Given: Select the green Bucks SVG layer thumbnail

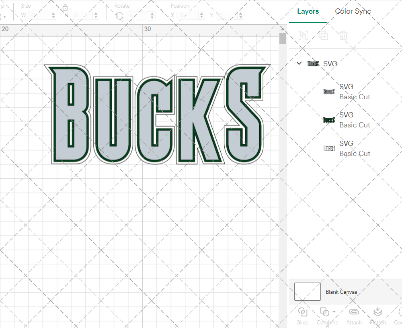Looking at the screenshot, I should coord(329,120).
